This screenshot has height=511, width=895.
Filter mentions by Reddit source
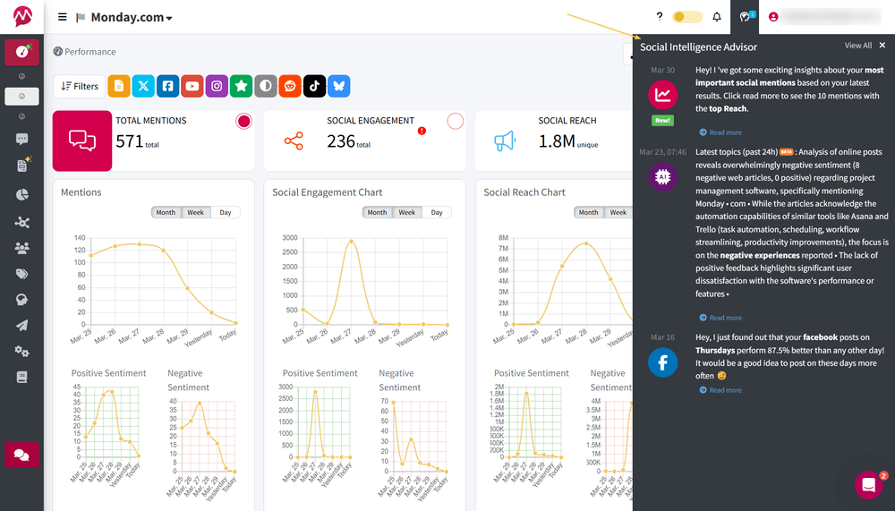point(290,86)
